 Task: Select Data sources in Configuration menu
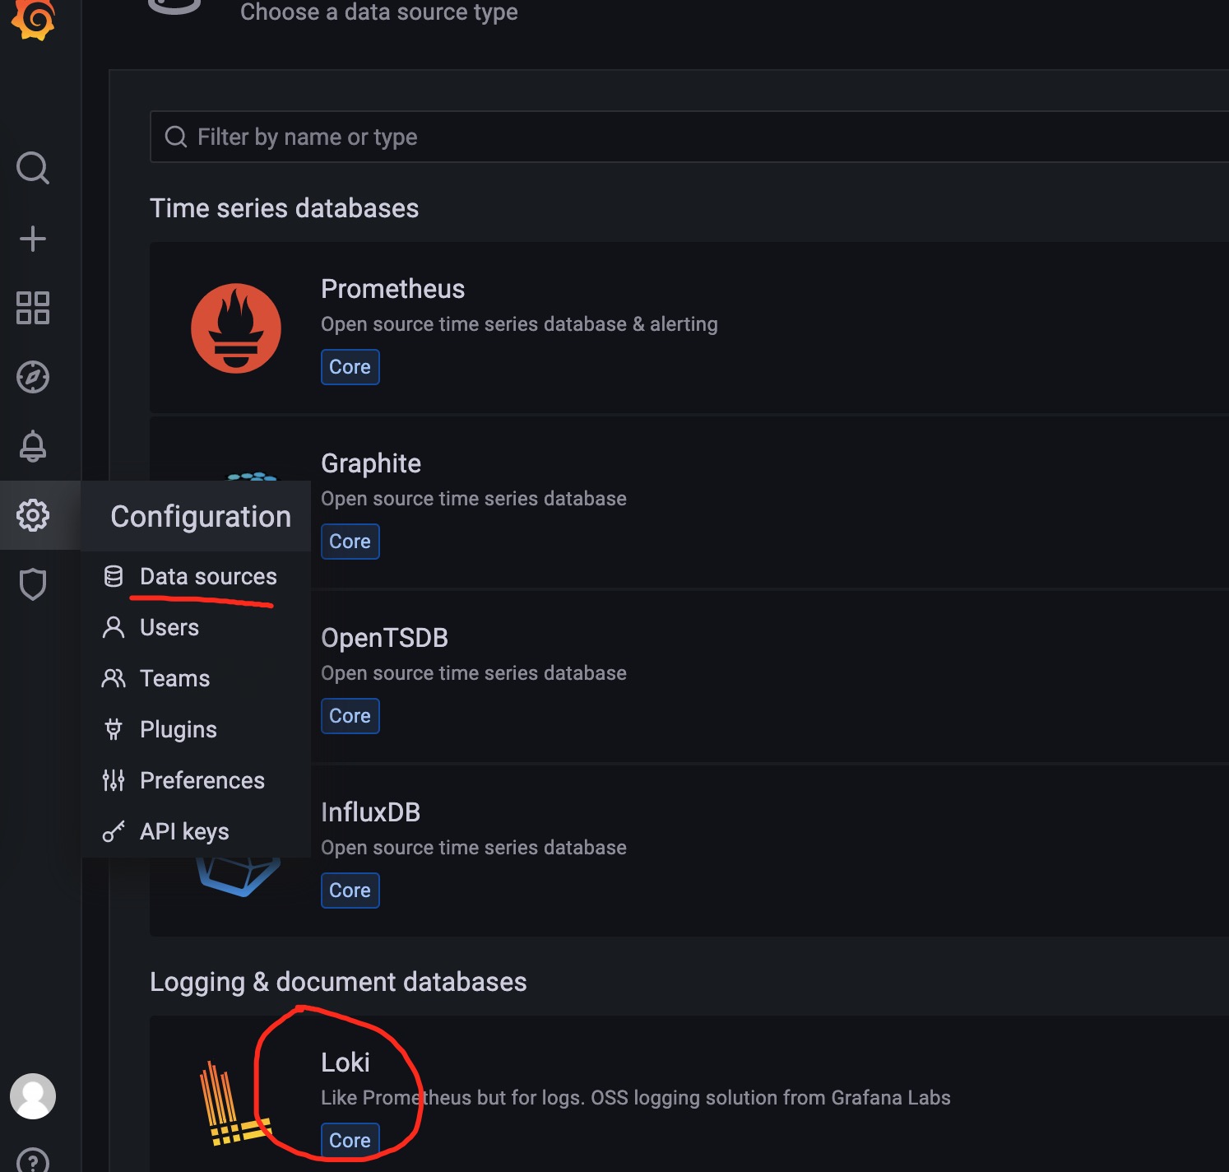pyautogui.click(x=207, y=576)
